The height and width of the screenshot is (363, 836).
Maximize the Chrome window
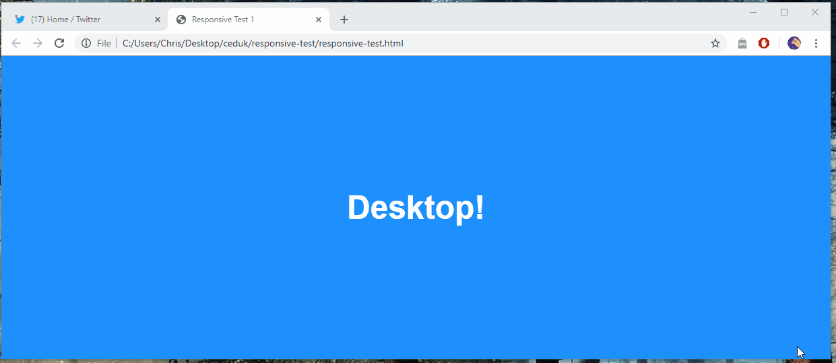[x=784, y=12]
